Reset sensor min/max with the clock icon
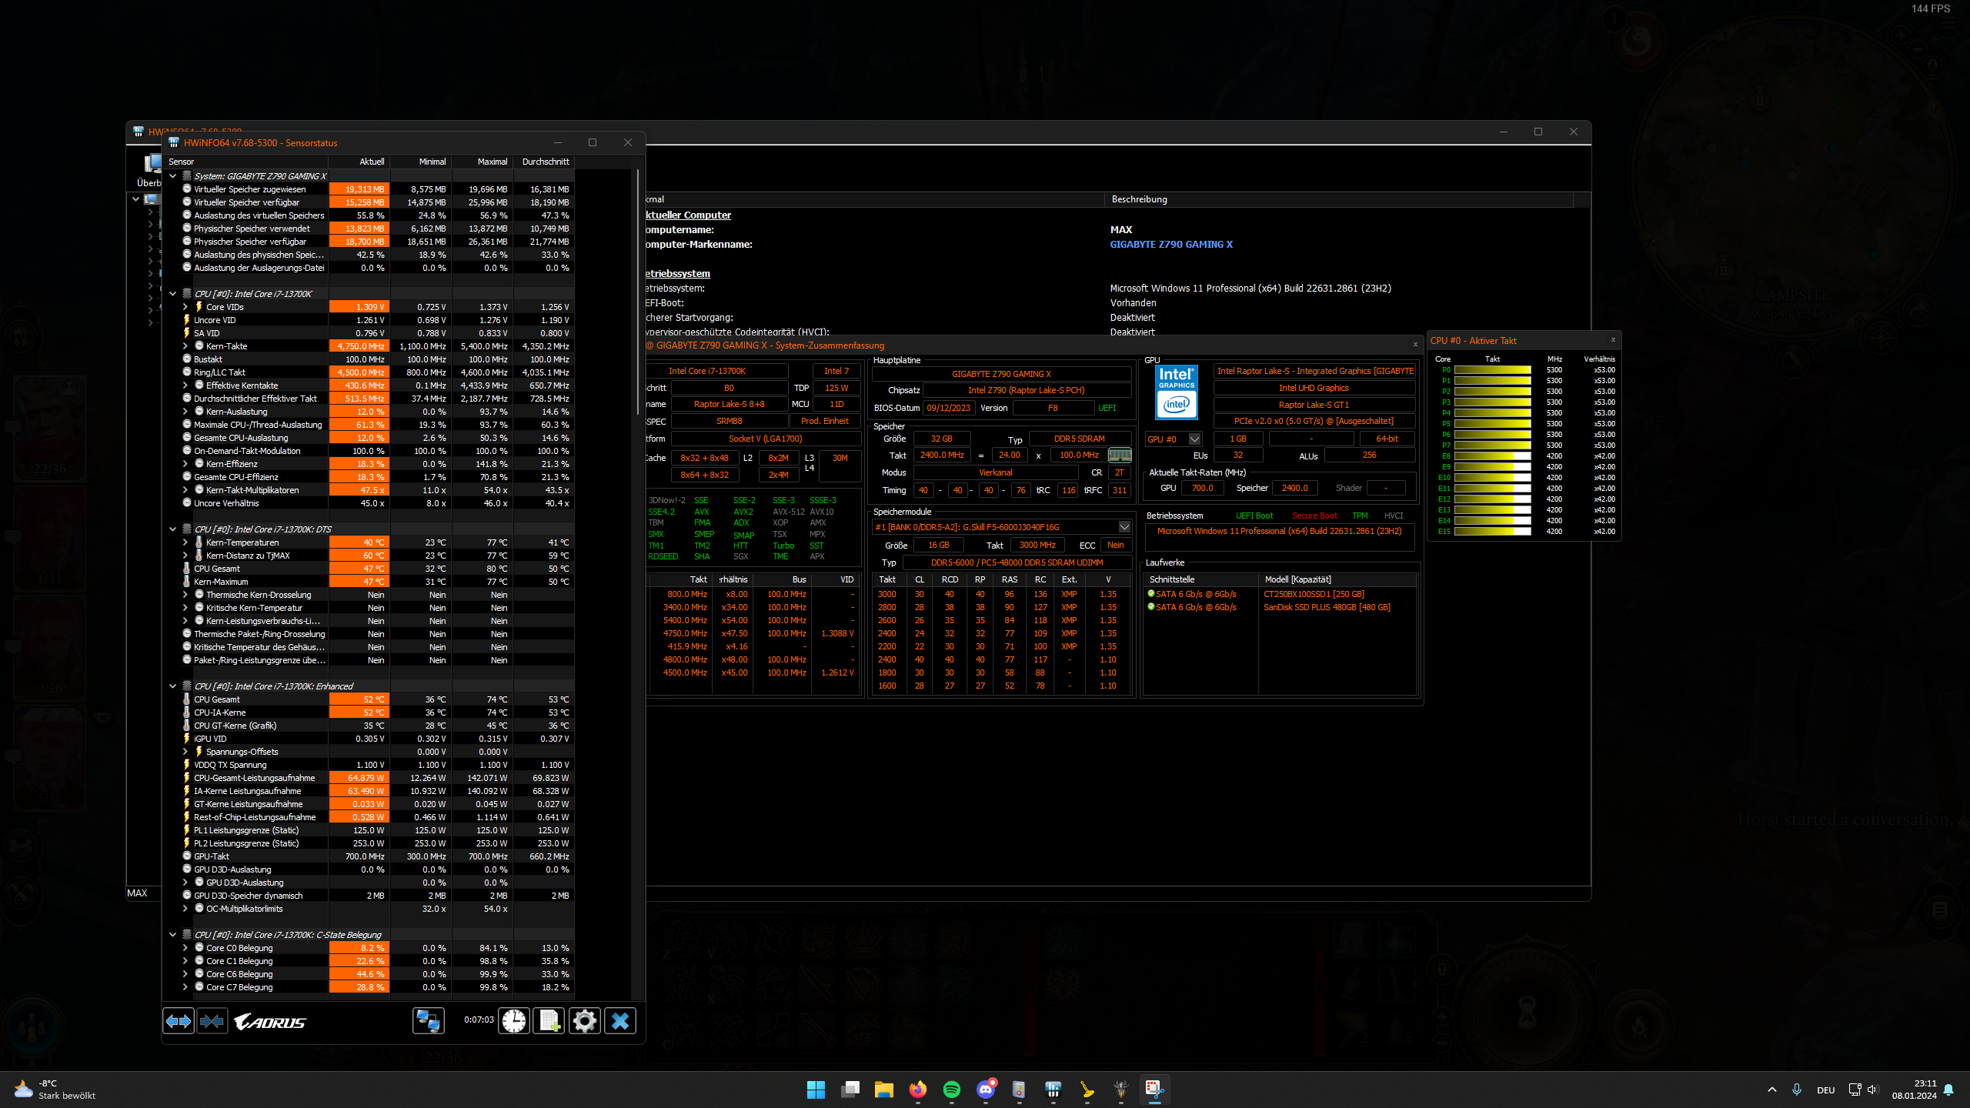This screenshot has height=1108, width=1970. 514,1021
